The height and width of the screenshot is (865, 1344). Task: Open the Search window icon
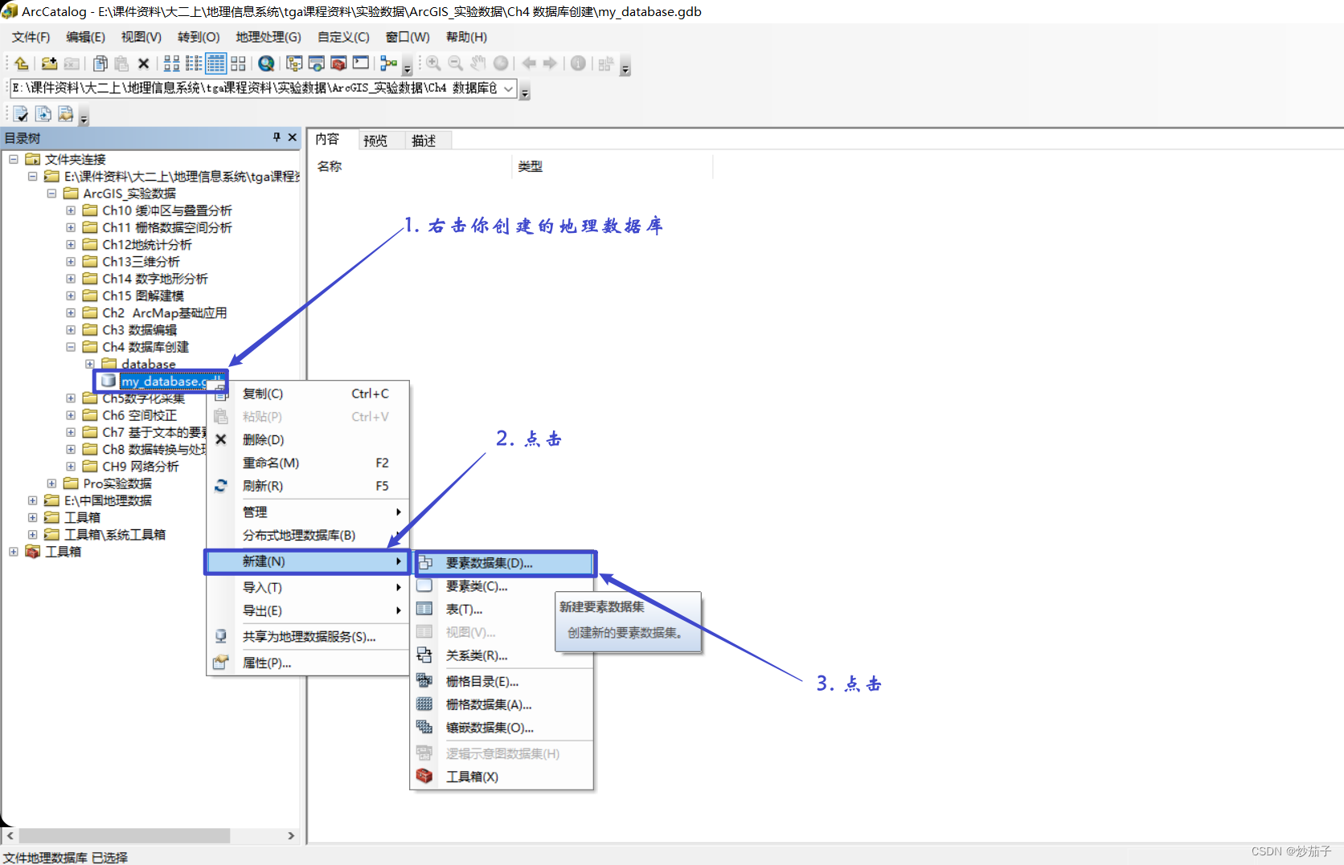point(317,63)
